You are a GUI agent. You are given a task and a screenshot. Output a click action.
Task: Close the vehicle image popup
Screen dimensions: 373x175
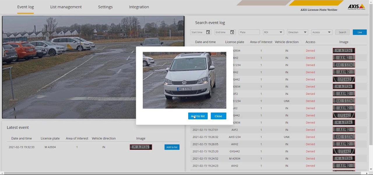point(218,116)
